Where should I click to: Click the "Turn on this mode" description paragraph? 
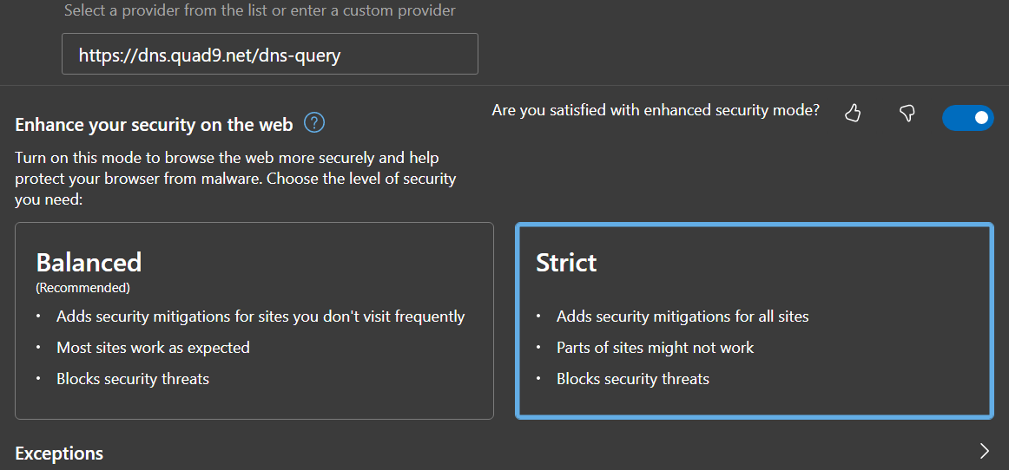pos(234,179)
